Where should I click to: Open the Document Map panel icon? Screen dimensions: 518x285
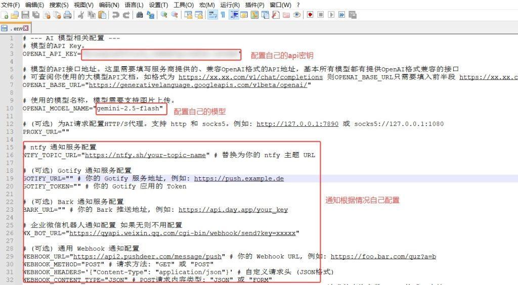point(254,15)
